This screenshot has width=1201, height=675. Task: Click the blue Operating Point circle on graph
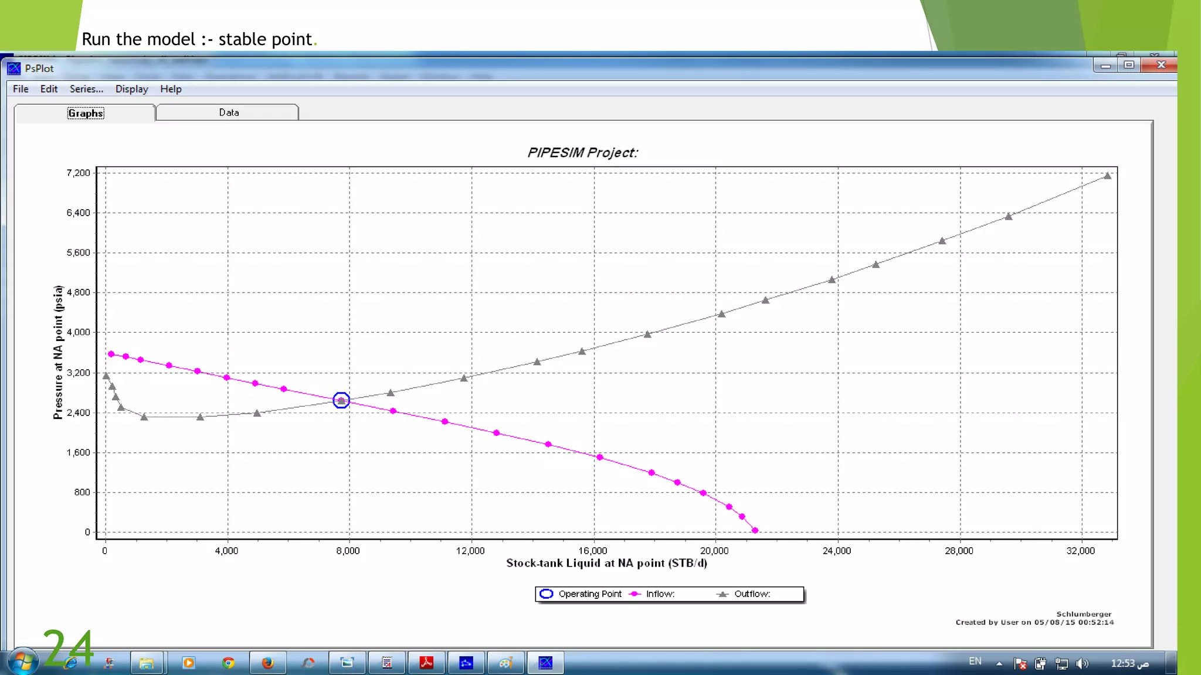coord(341,400)
